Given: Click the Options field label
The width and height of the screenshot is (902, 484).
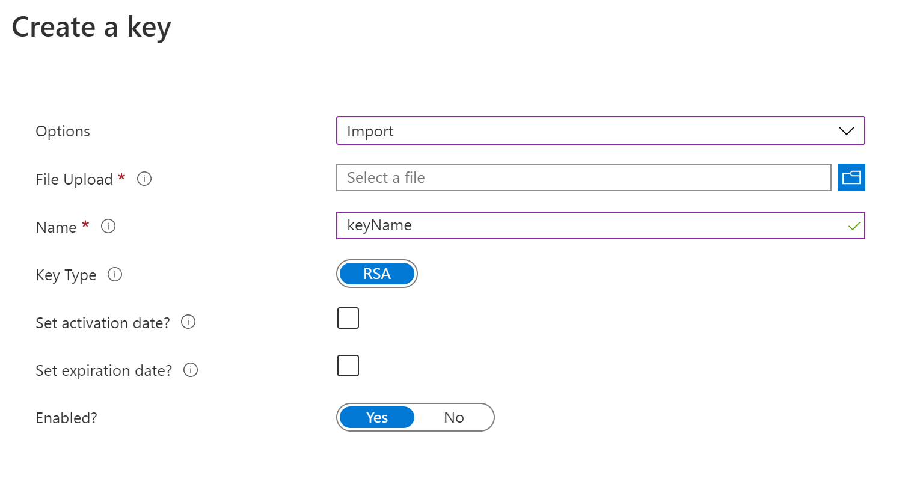Looking at the screenshot, I should coord(63,131).
